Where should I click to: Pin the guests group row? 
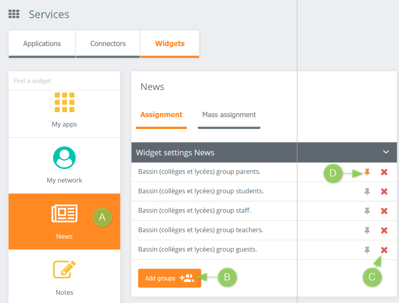coord(367,250)
